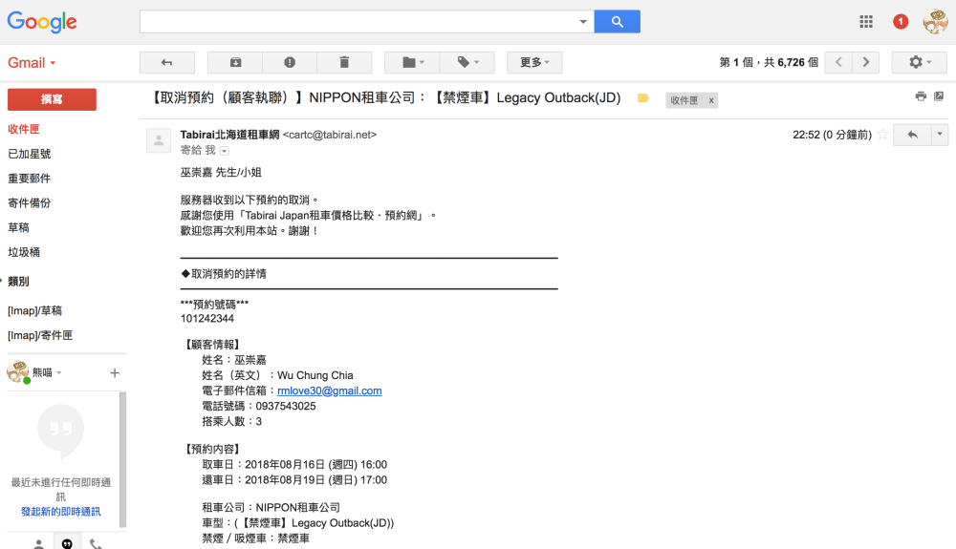
Task: Click the Google logo
Action: (x=42, y=22)
